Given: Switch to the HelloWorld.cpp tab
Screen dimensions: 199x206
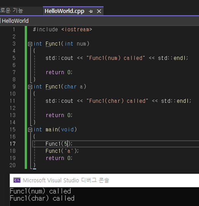Looking at the screenshot, I should [x=64, y=11].
